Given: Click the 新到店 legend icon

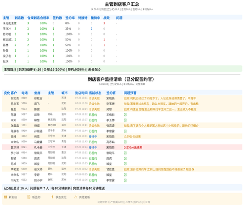Looking at the screenshot, I should (5, 197).
